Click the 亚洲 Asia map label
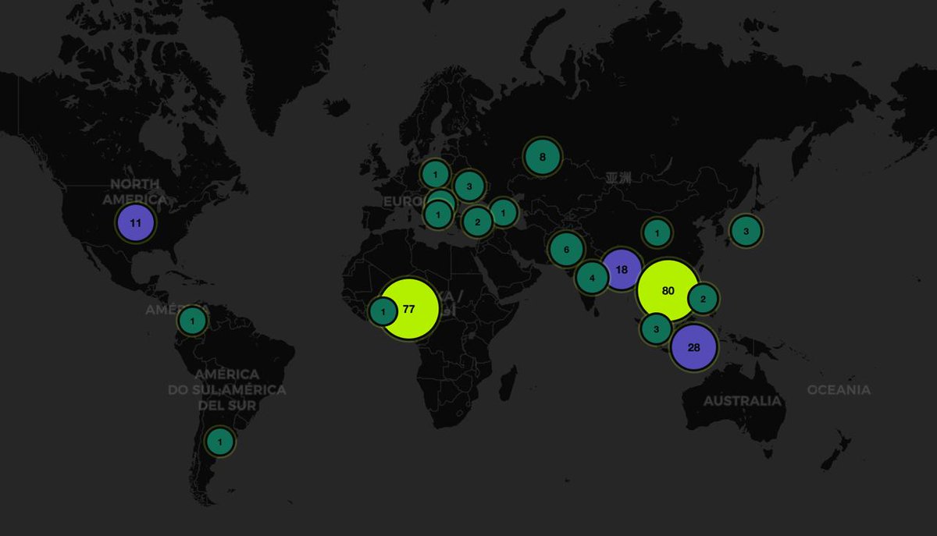937x536 pixels. pyautogui.click(x=618, y=178)
